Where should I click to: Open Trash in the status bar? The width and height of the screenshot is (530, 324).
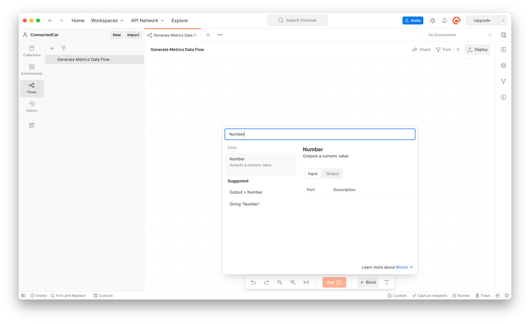click(x=483, y=296)
